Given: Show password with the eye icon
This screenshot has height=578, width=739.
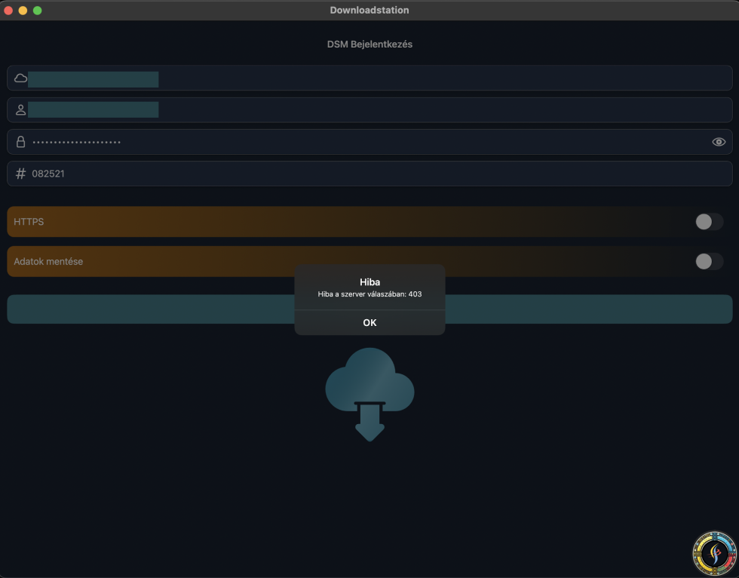Looking at the screenshot, I should point(719,142).
